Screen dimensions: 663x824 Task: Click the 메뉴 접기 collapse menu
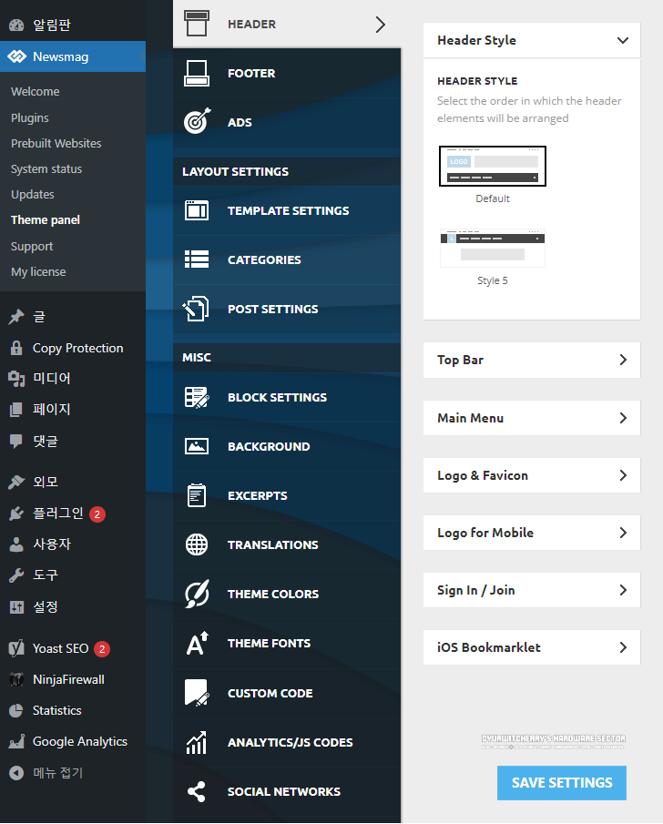(73, 772)
